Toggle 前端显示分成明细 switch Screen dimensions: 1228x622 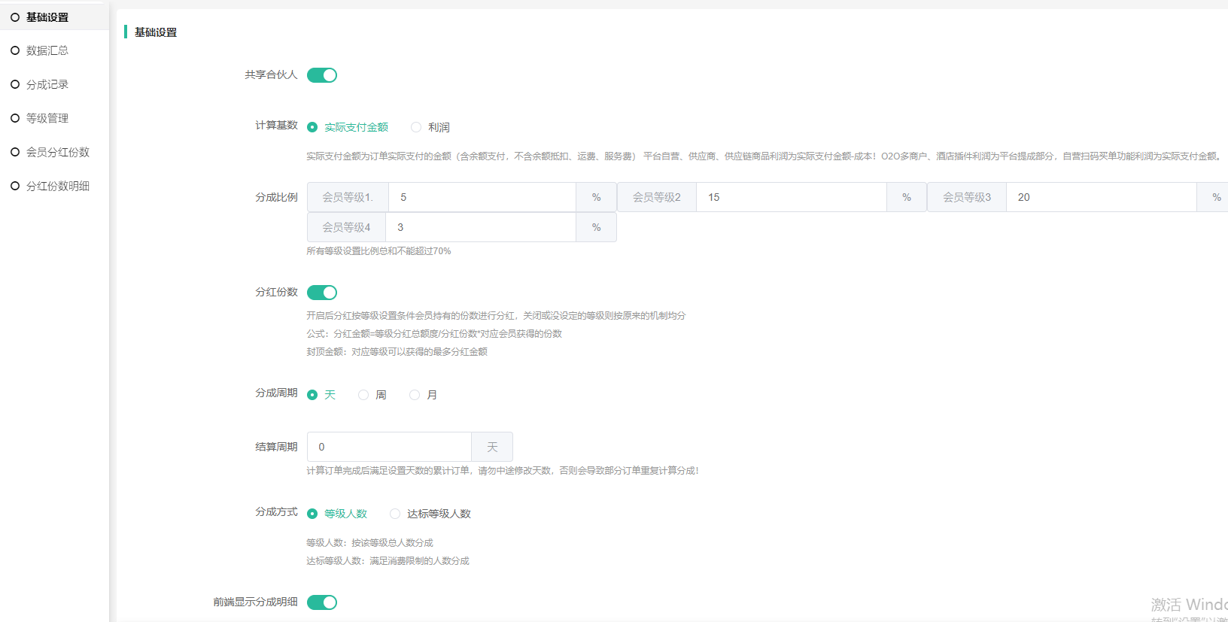coord(322,602)
